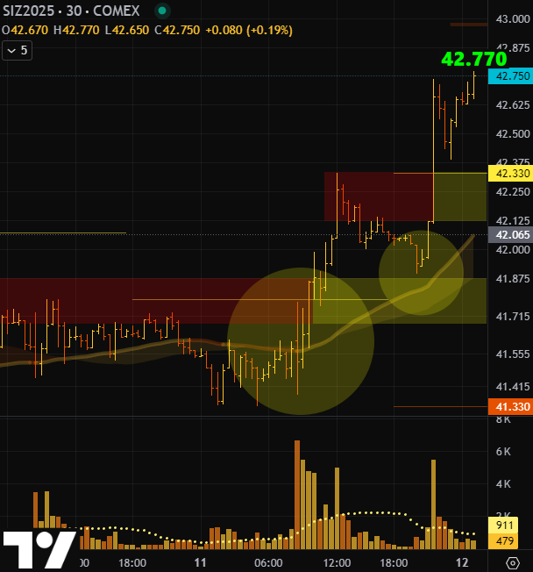Click the 42.500 price scale label
This screenshot has width=533, height=572.
point(513,134)
